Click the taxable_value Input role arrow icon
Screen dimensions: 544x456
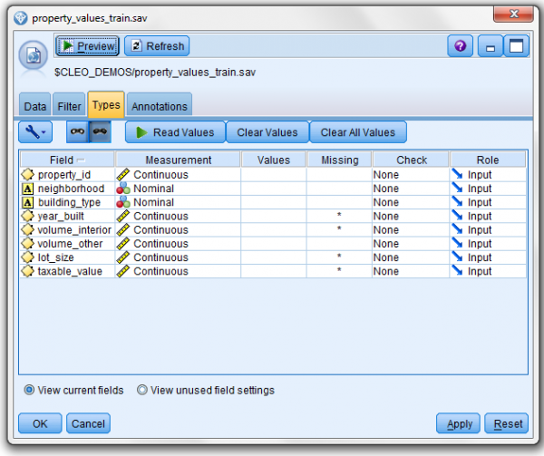click(x=457, y=271)
